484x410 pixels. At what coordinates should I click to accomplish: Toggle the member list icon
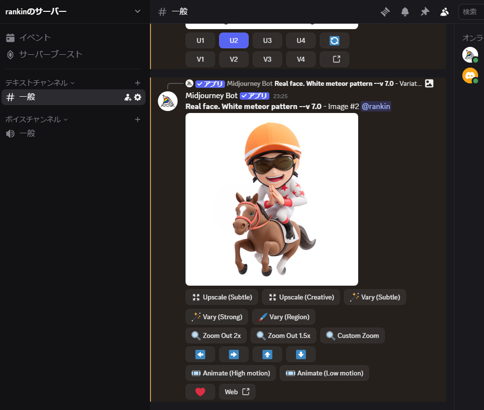click(x=445, y=12)
